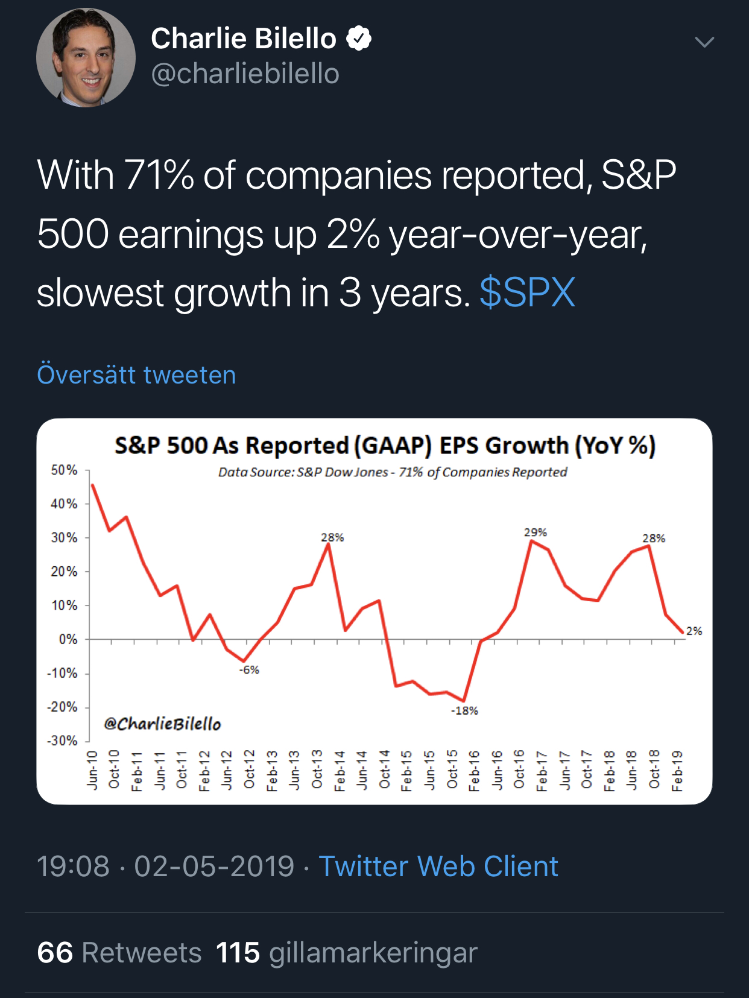This screenshot has width=749, height=998.
Task: Open the 19:08 · 02-05-2019 timestamp
Action: pyautogui.click(x=165, y=867)
